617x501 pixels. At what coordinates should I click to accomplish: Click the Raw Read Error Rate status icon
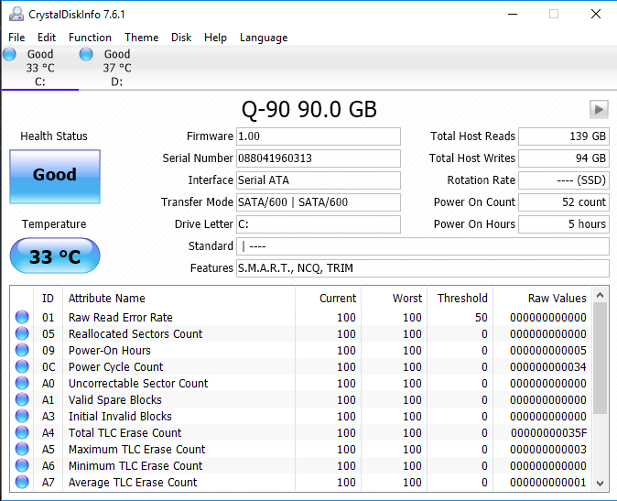point(22,318)
